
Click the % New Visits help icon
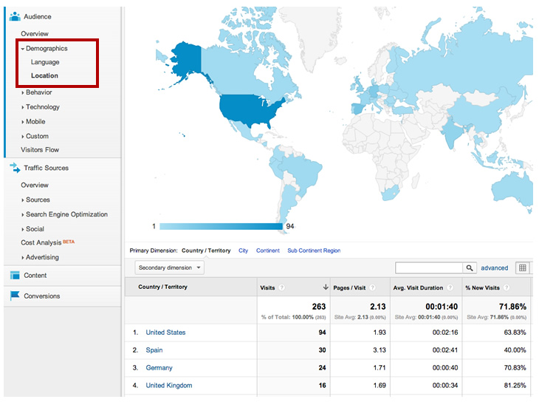click(x=507, y=287)
